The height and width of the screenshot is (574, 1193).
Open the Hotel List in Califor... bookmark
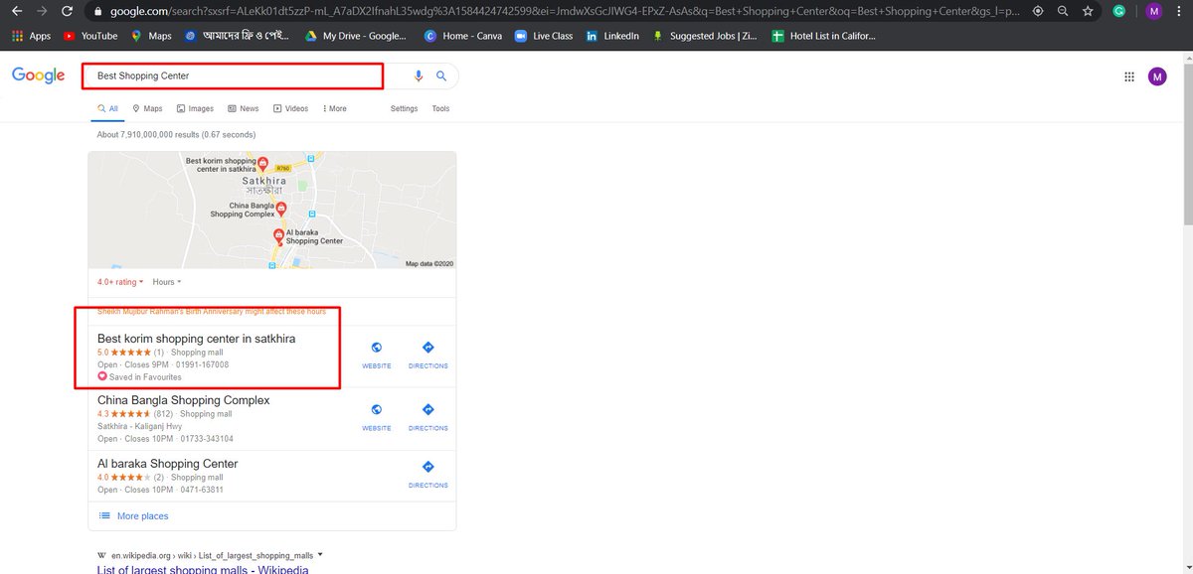coord(825,36)
